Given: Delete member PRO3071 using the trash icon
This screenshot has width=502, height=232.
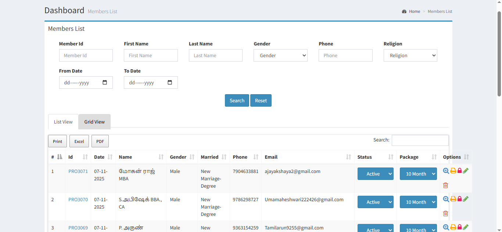Looking at the screenshot, I should [x=446, y=185].
